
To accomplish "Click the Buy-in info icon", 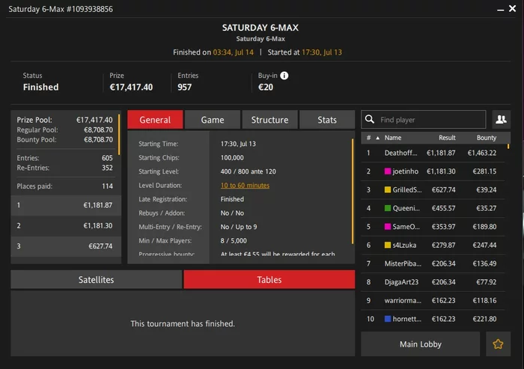I will tap(284, 76).
